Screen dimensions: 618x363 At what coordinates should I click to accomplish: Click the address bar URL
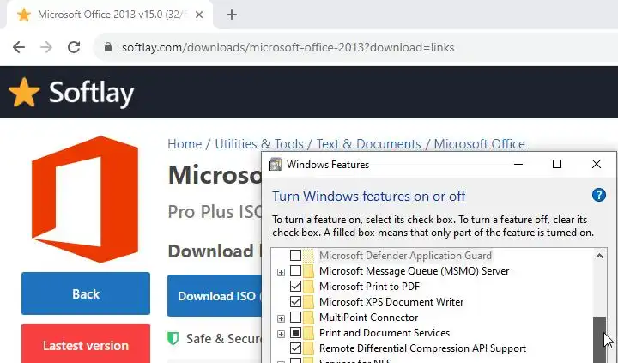click(288, 47)
